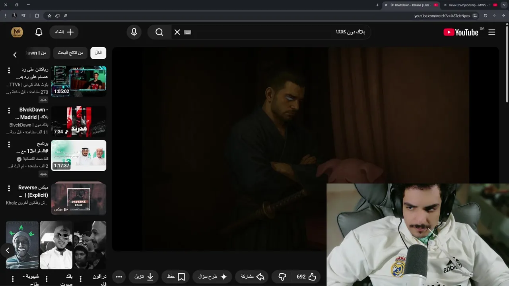Open the Chrome profile avatar

[14, 16]
